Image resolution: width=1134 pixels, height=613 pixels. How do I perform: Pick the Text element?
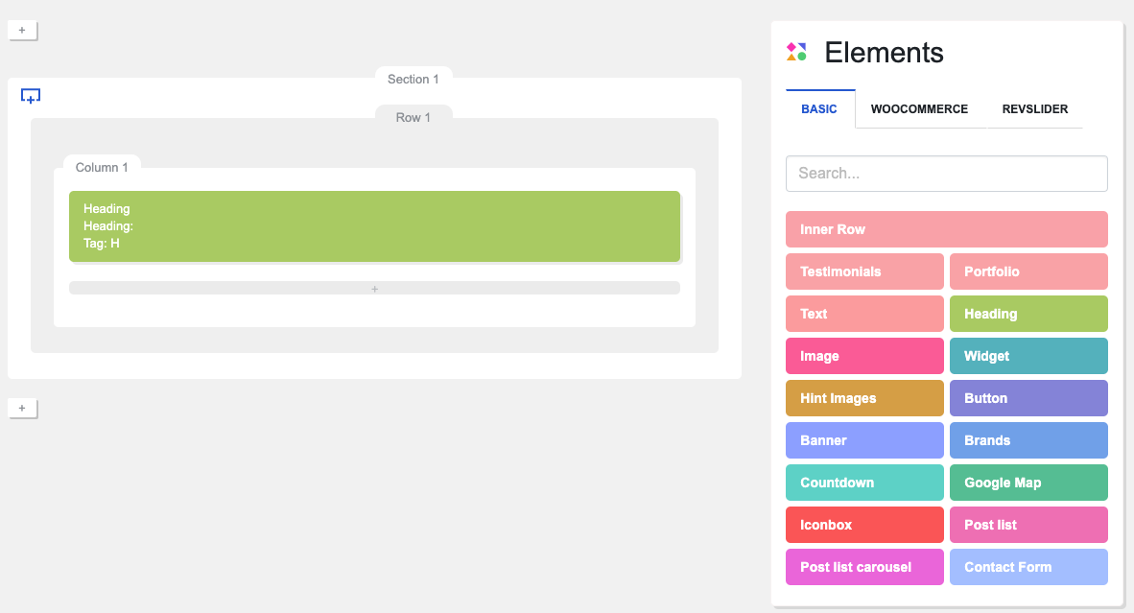(865, 314)
